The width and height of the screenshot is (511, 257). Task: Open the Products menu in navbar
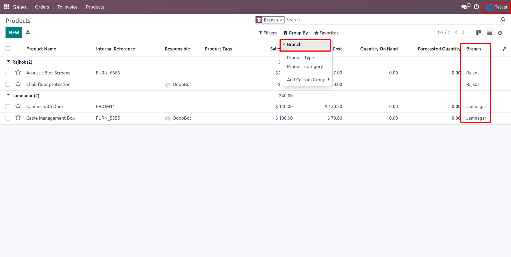click(95, 7)
